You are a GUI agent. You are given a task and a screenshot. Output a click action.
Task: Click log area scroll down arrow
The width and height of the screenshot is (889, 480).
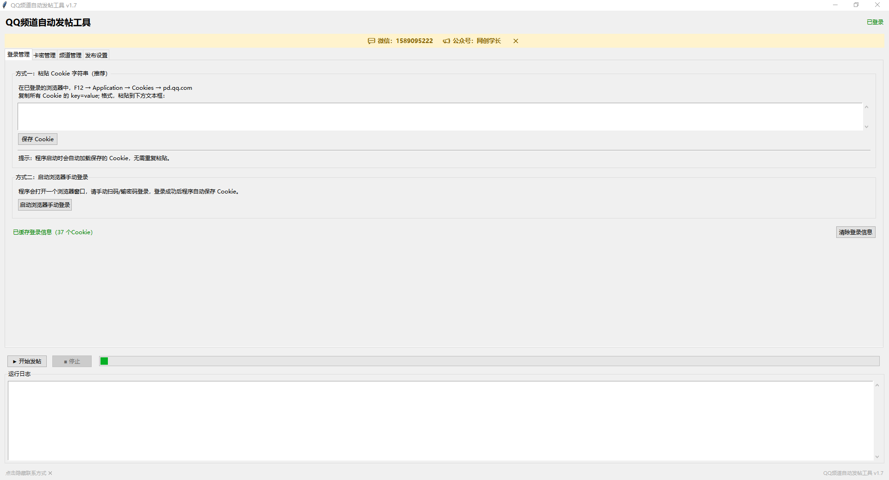[x=877, y=457]
